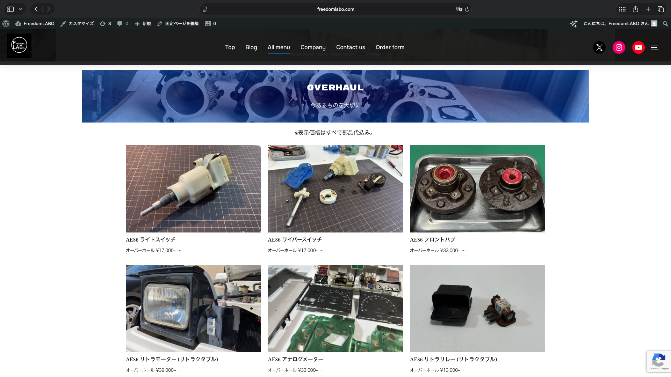Click the WordPress logo in admin bar
Viewport: 671px width, 377px height.
point(6,24)
